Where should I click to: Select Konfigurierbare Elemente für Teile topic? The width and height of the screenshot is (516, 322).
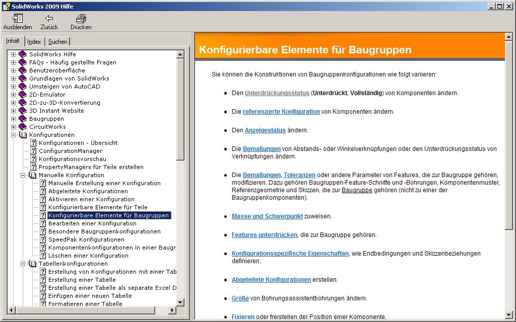(x=98, y=207)
